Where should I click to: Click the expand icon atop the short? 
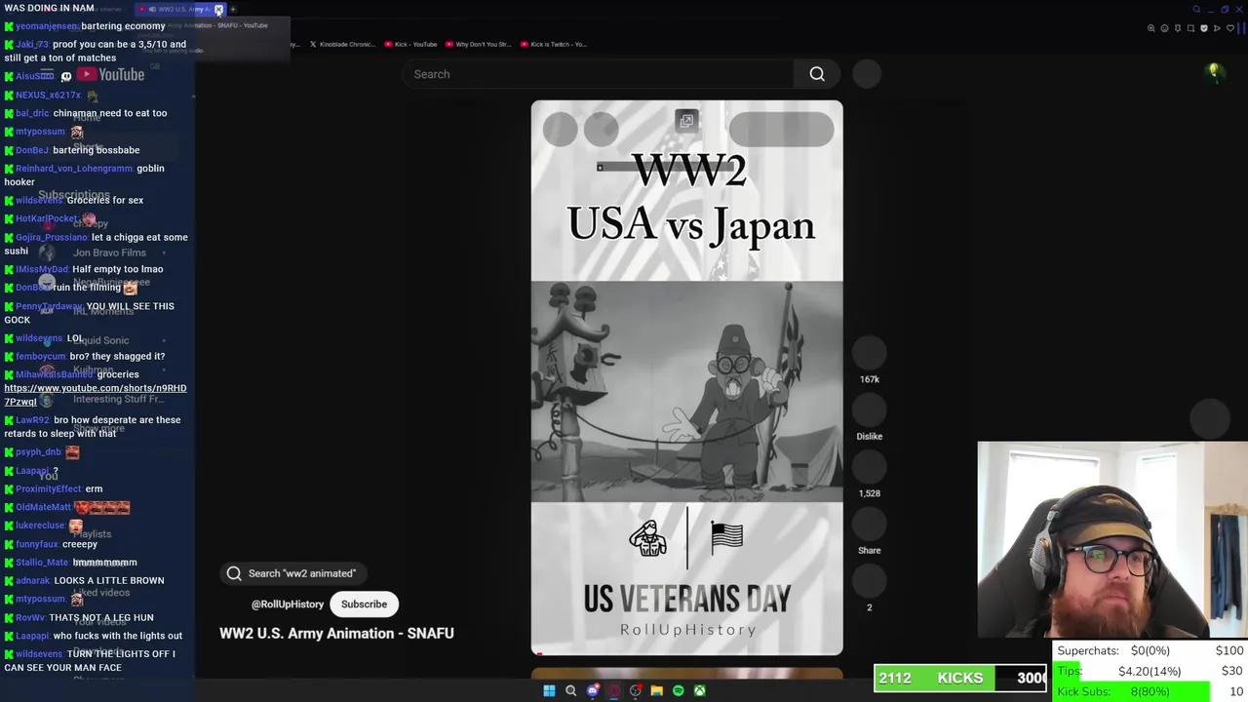tap(686, 121)
